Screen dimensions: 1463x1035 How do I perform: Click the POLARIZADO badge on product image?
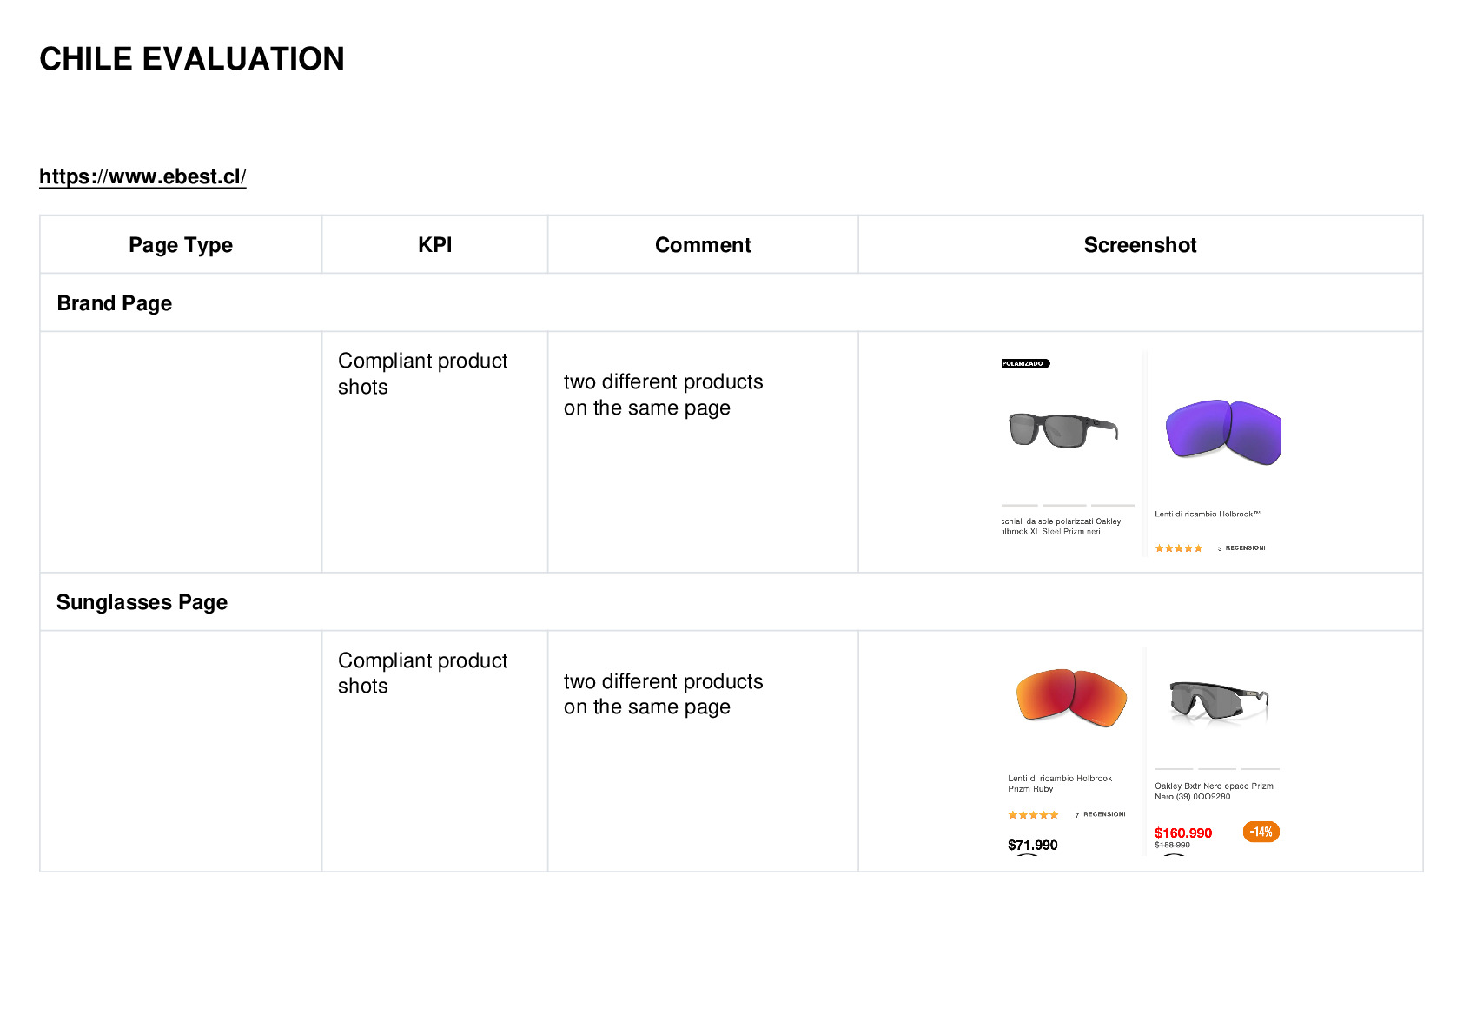(1025, 363)
